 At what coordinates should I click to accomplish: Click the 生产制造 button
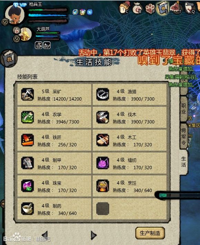point(150,233)
